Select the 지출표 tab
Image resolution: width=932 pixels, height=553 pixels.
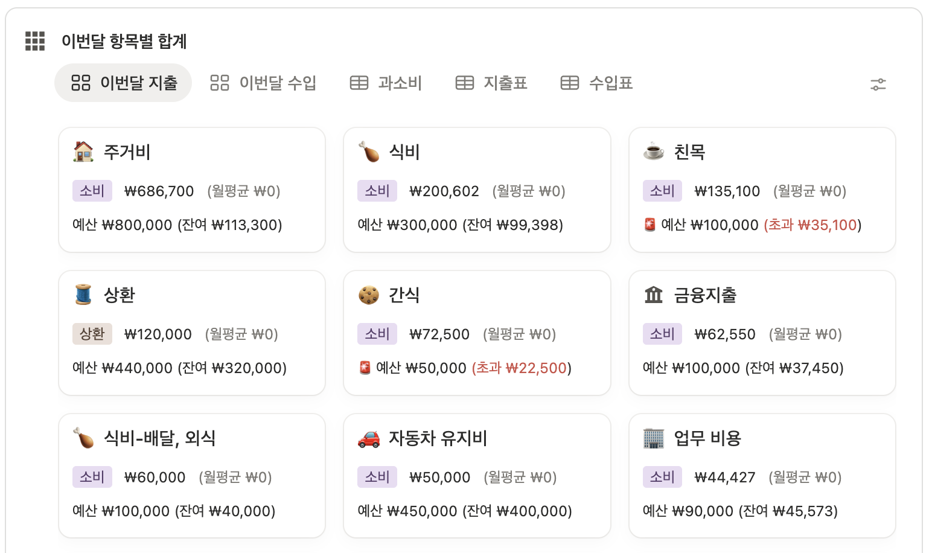tap(491, 83)
